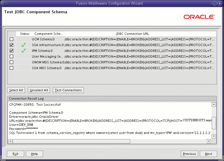Check the User Messaging Service checkbox
Viewport: 224px width, 161px height.
tap(11, 56)
